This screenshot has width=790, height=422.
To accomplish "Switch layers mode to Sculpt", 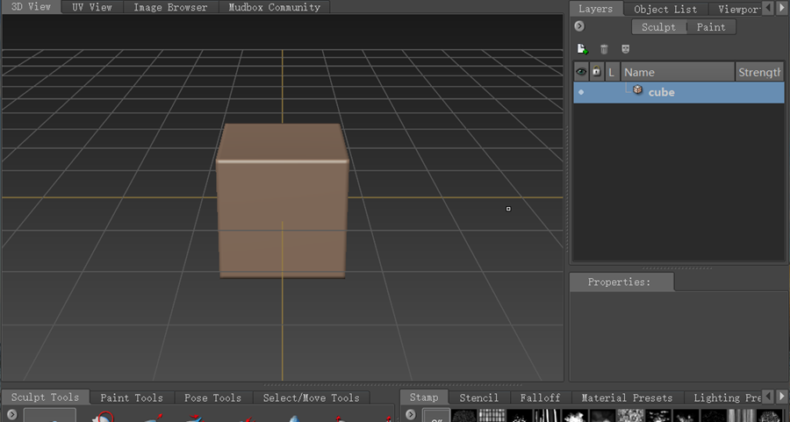I will (x=658, y=27).
